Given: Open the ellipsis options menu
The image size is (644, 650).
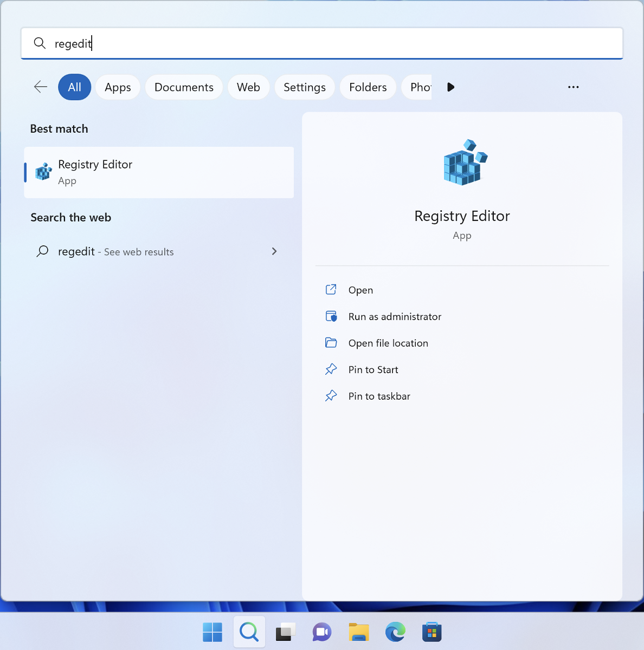Looking at the screenshot, I should click(x=574, y=87).
